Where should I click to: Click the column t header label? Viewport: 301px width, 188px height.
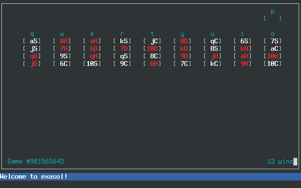point(152,33)
